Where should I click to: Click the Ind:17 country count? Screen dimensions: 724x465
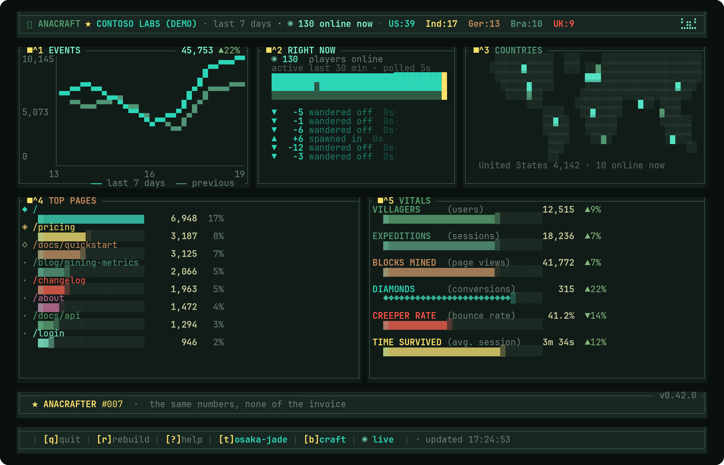441,24
